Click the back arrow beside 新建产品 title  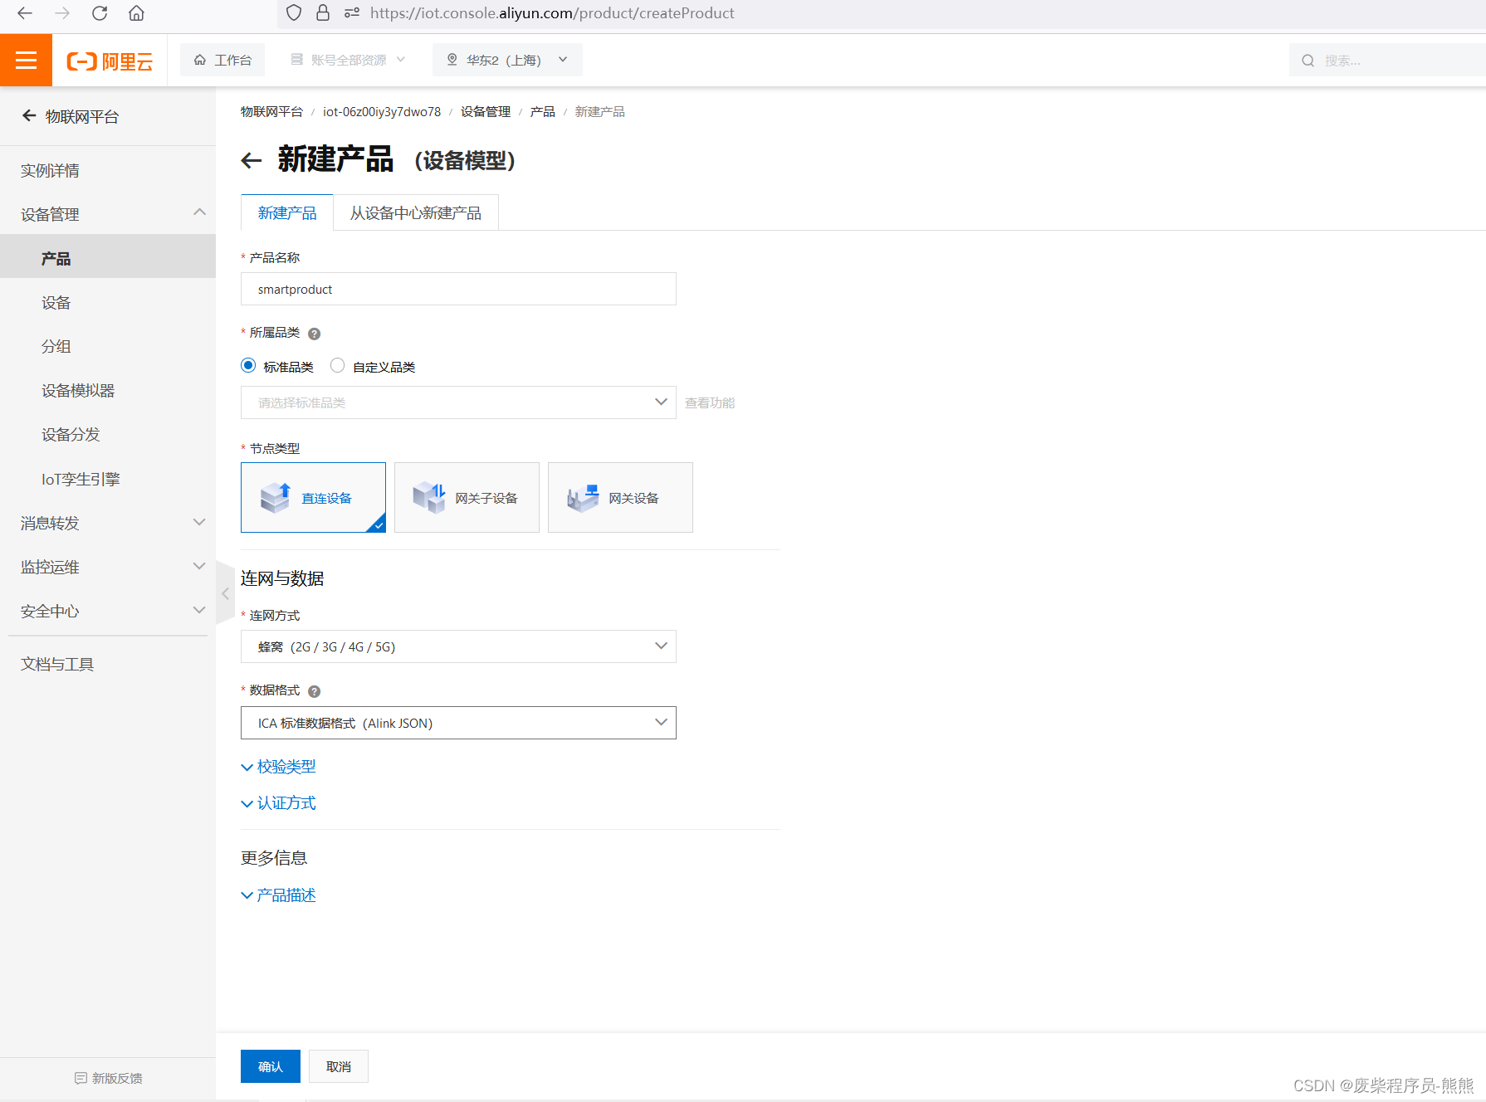coord(252,160)
